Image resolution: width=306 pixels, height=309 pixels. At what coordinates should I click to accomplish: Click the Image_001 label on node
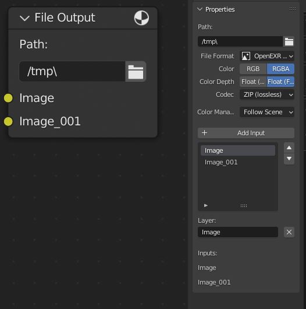pos(50,121)
